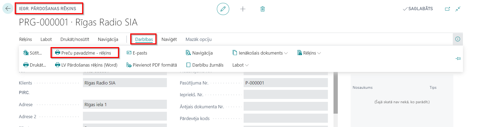Click the Klients field Rīgas Radio SIA
Screen dimensions: 479x127
point(125,83)
